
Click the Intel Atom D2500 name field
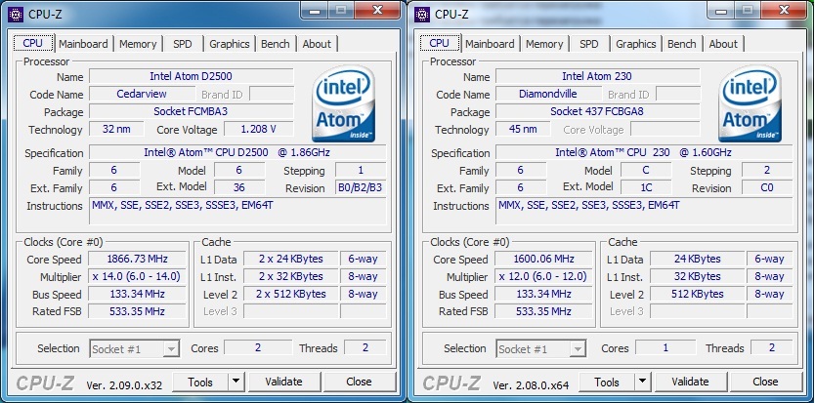pyautogui.click(x=192, y=76)
